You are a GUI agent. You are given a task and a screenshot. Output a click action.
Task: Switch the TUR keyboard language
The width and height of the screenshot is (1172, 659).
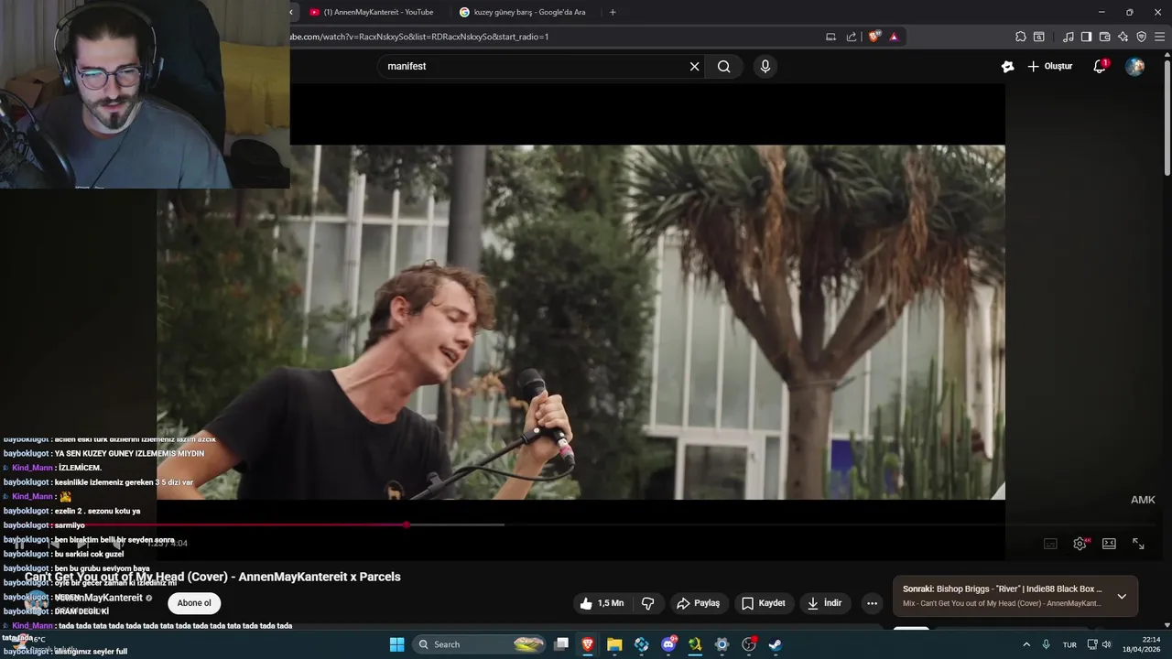click(1069, 644)
